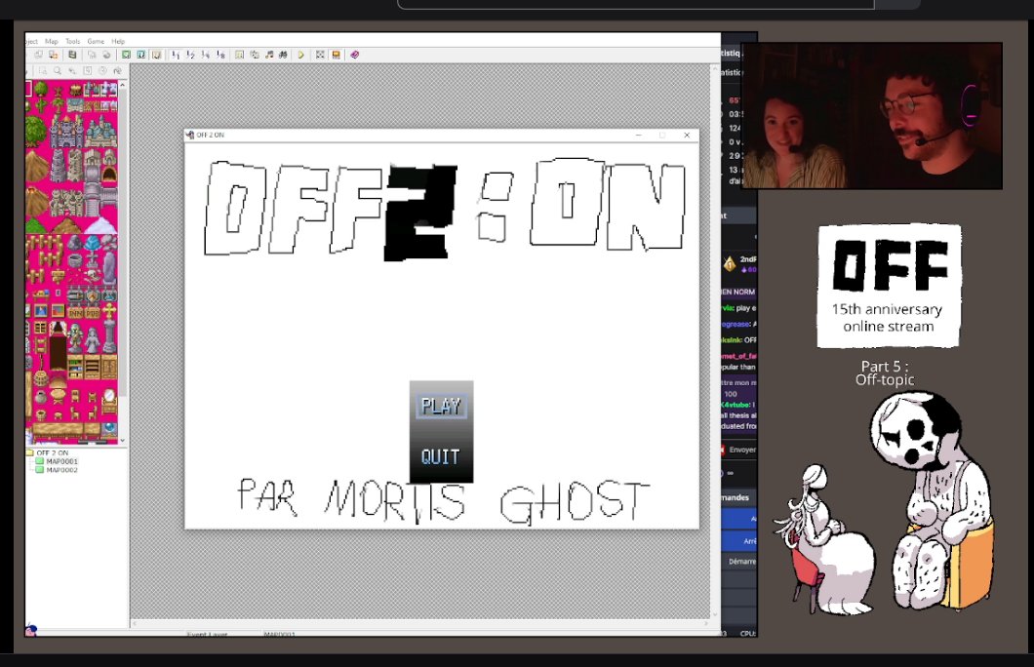Viewport: 1034px width, 667px height.
Task: Pick the large green tree tile
Action: pos(36,131)
